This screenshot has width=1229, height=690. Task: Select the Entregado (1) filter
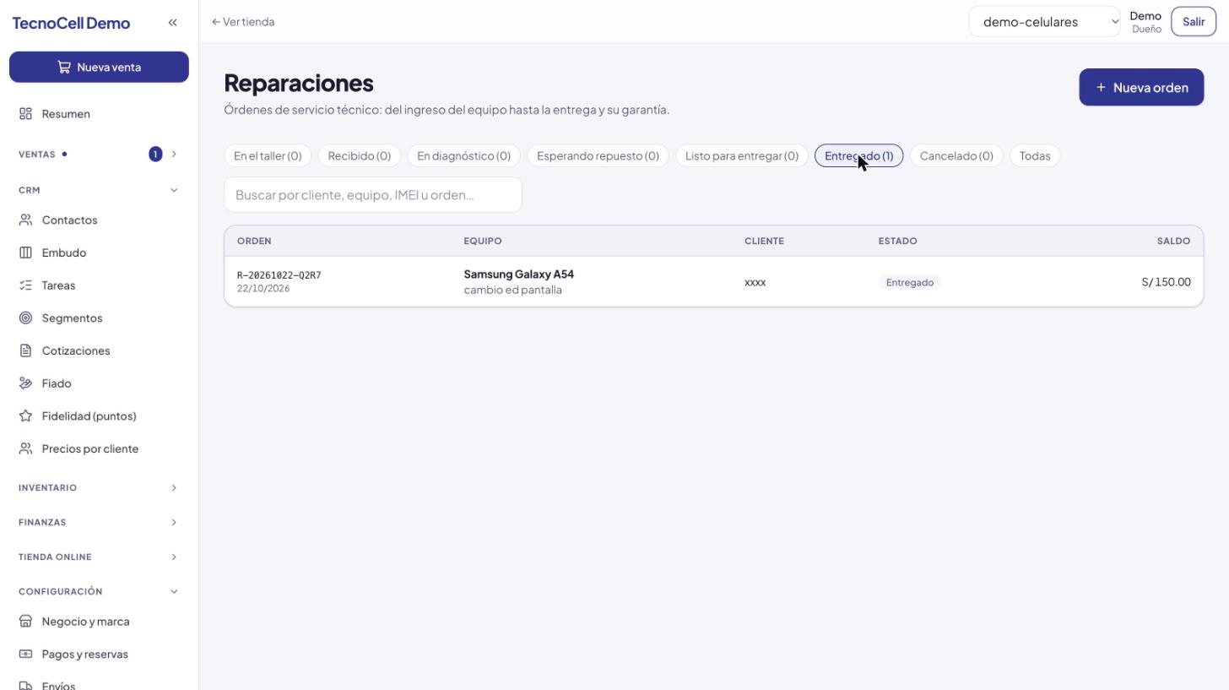point(858,156)
